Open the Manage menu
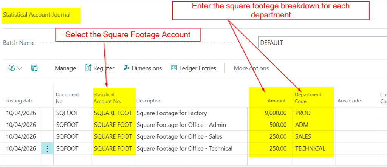387x167 pixels. tap(65, 68)
